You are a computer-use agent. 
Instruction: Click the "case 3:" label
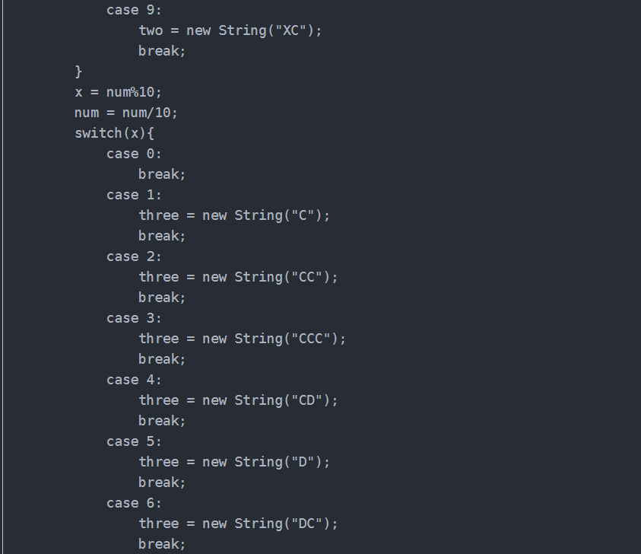pyautogui.click(x=134, y=318)
